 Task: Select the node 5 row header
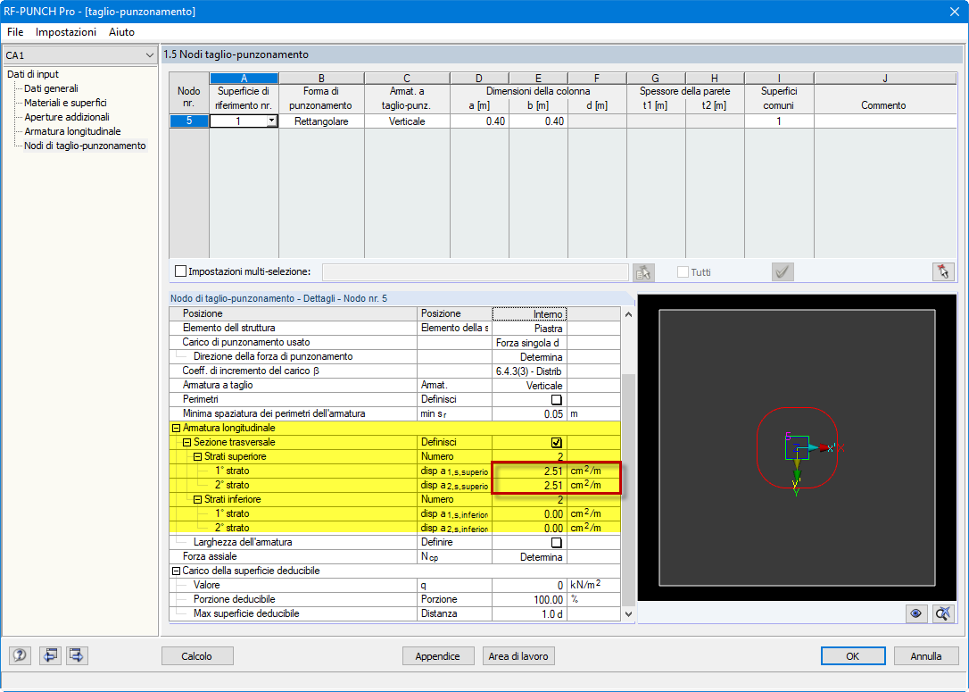pyautogui.click(x=189, y=121)
